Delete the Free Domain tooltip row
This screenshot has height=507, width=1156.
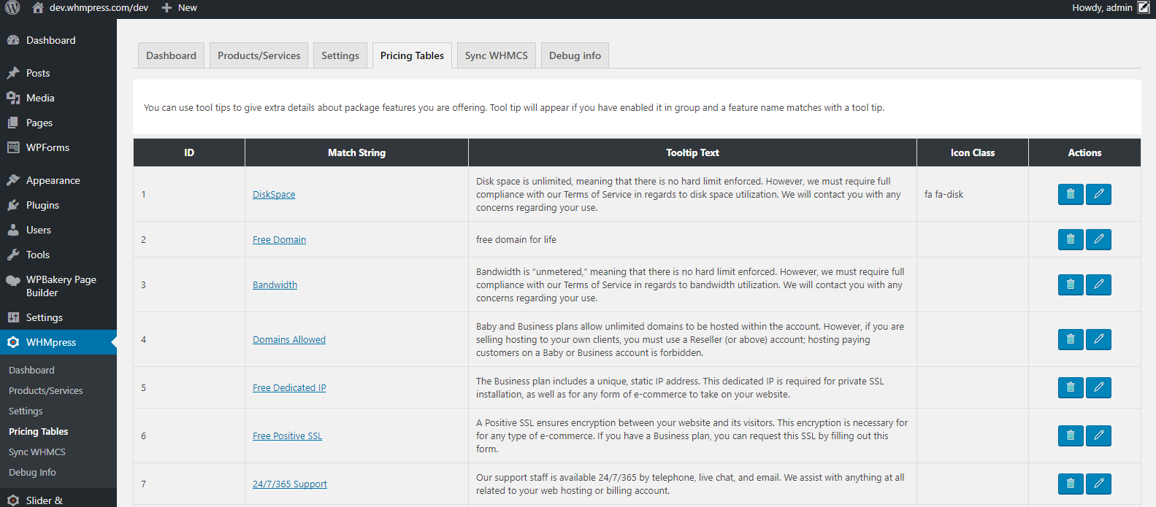(1071, 239)
